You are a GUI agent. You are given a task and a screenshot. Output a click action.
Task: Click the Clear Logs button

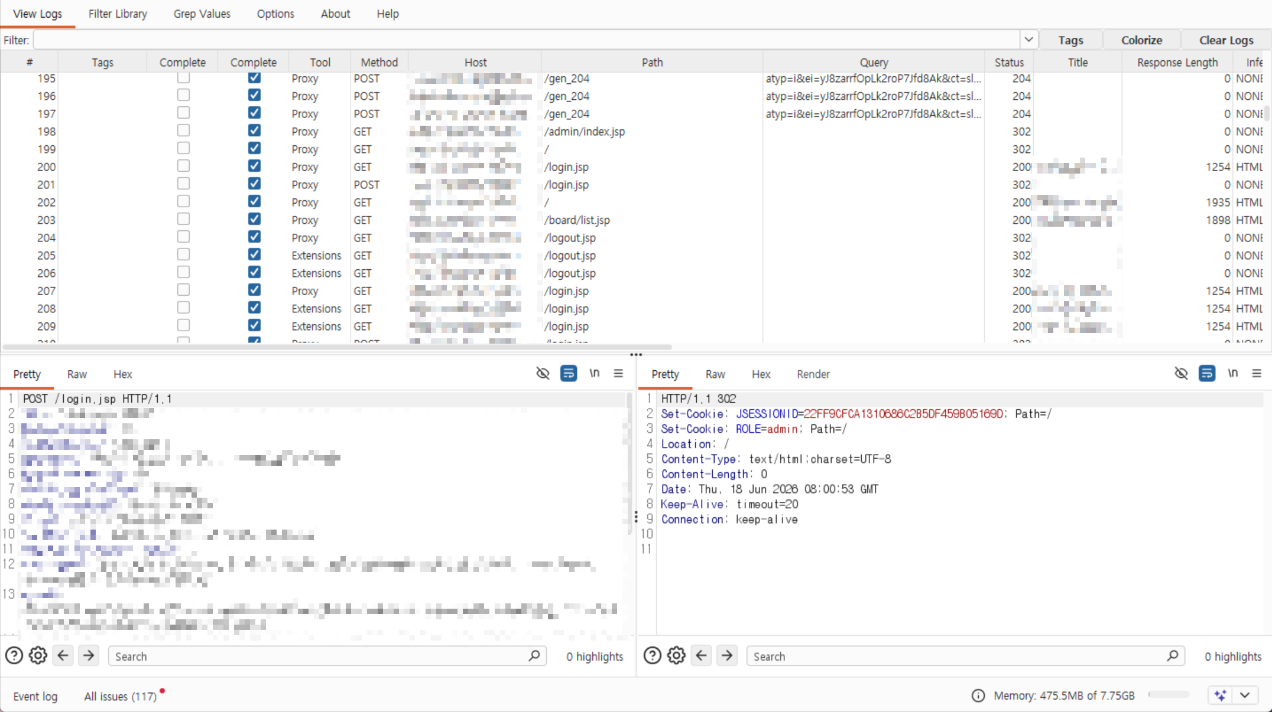1226,40
